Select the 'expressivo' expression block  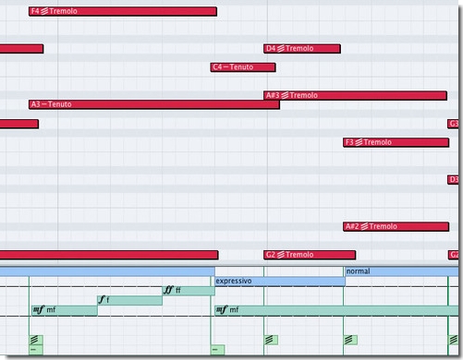coord(280,281)
